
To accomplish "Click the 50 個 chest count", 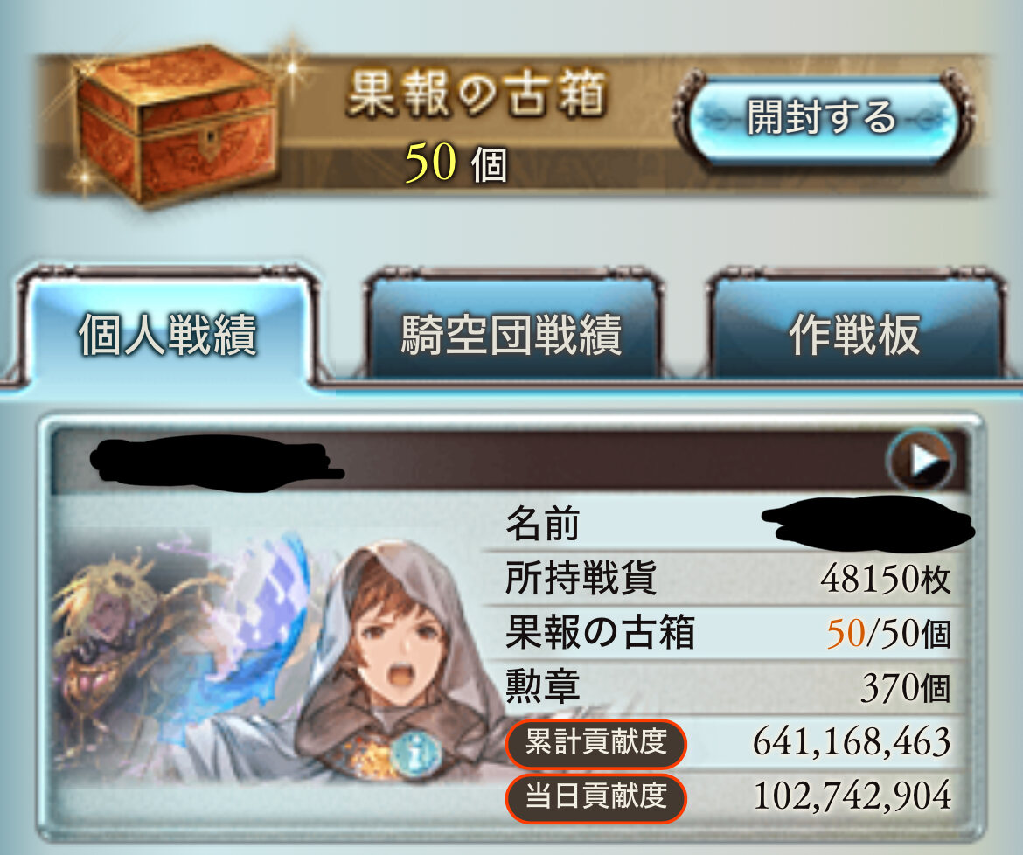I will point(456,163).
